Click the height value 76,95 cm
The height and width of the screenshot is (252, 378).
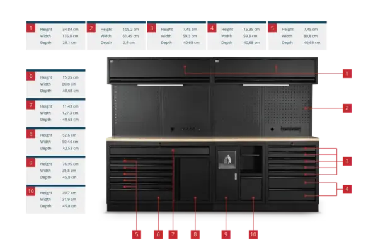[x=71, y=164]
